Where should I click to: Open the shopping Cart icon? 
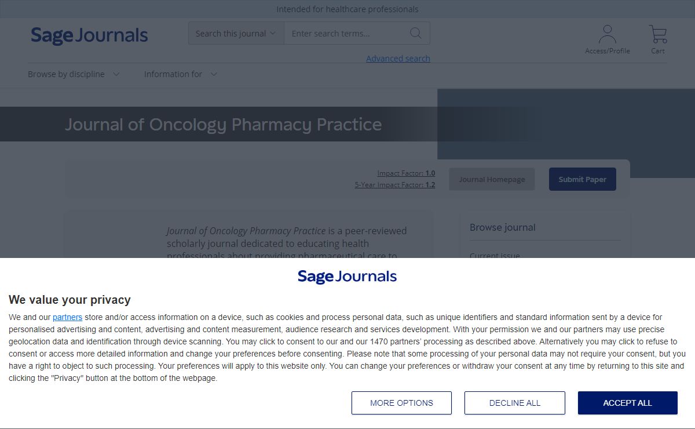coord(658,39)
